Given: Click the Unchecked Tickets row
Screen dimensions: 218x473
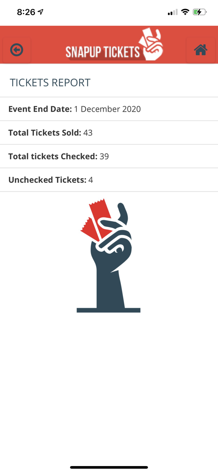Looking at the screenshot, I should pos(109,180).
